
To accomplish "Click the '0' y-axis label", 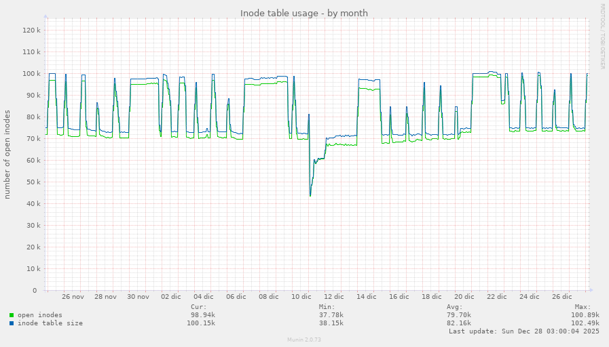I will click(35, 290).
